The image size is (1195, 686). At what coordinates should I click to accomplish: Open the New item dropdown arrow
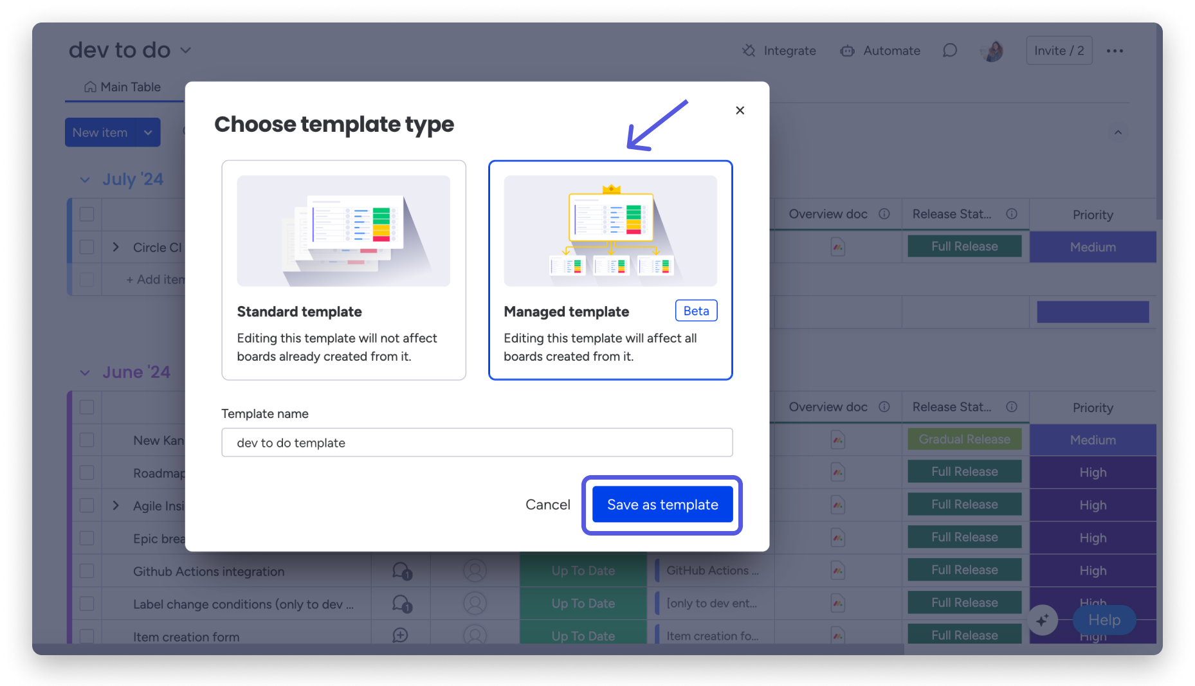[x=148, y=132]
